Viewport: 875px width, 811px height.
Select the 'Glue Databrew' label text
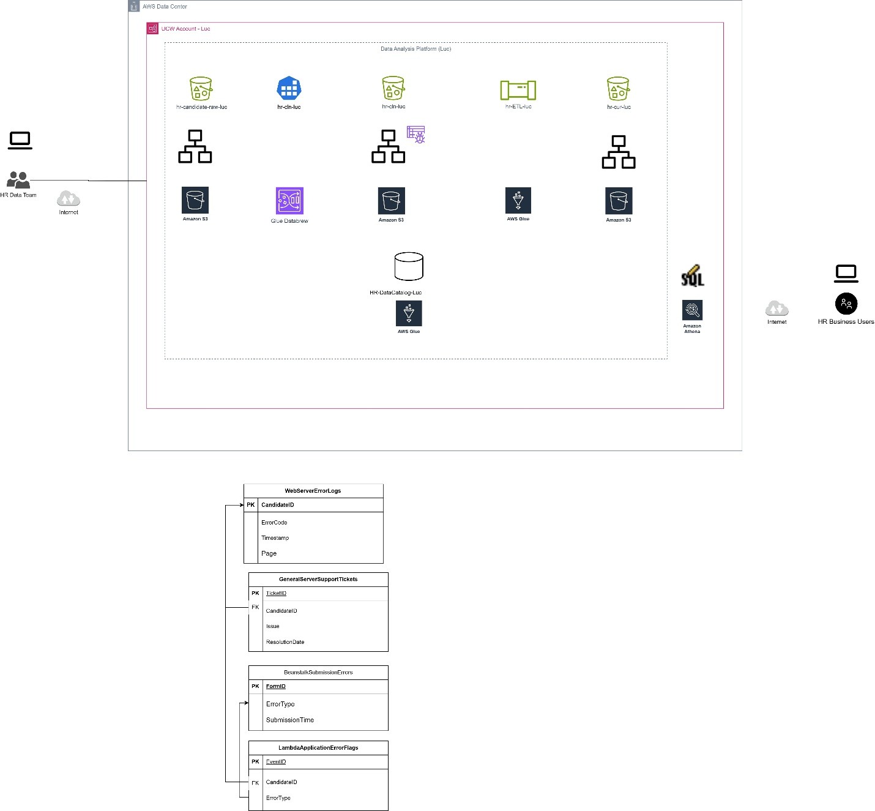pyautogui.click(x=289, y=221)
